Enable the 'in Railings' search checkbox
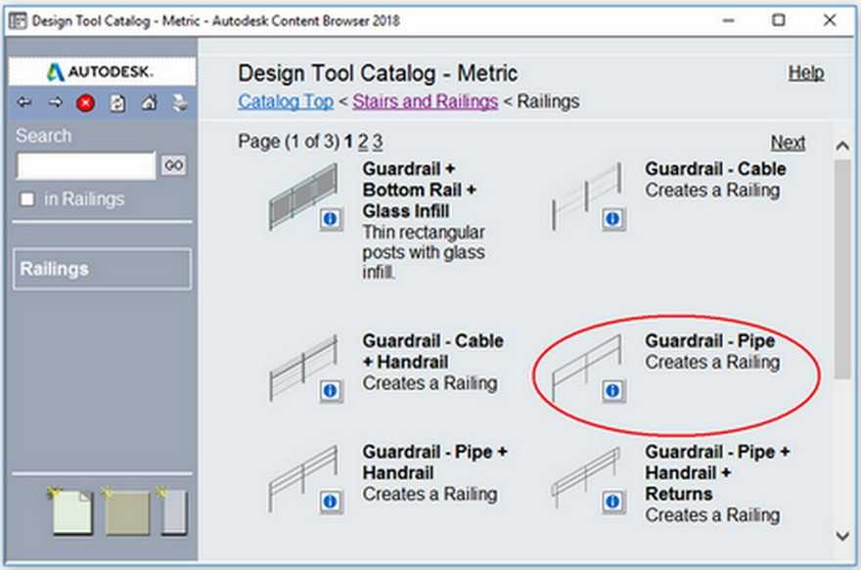861x570 pixels. click(27, 199)
